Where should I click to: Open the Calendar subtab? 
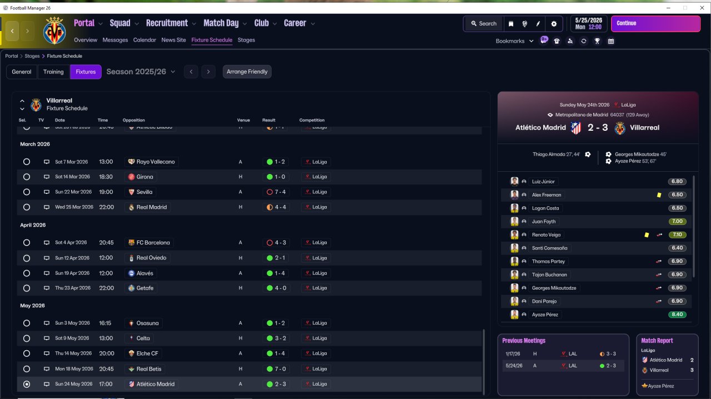point(144,40)
